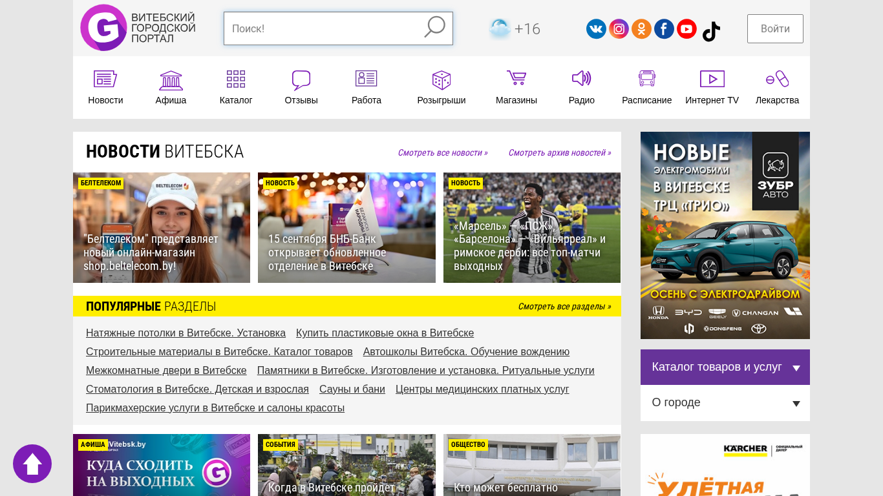Click the purple scroll-to-top arrow button
The width and height of the screenshot is (883, 496).
(x=32, y=464)
